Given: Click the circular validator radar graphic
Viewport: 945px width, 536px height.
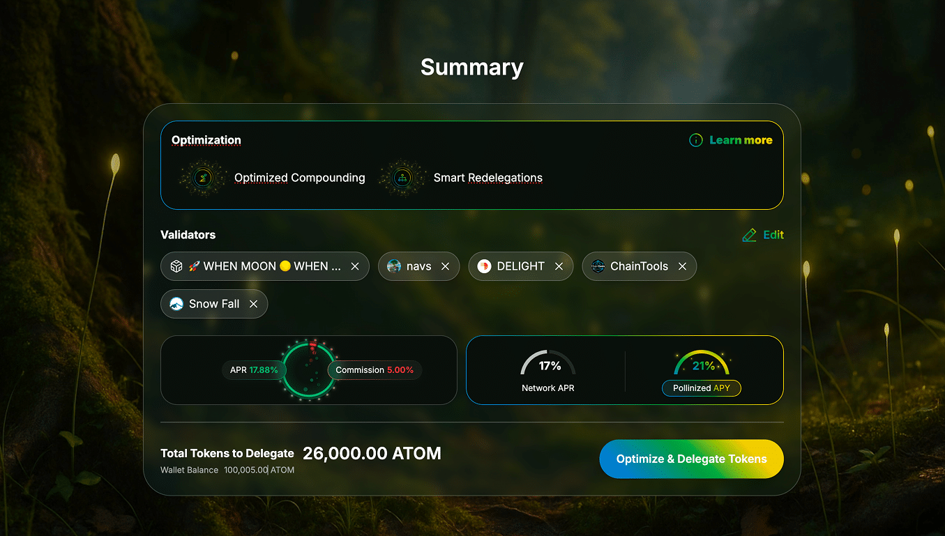Looking at the screenshot, I should coord(308,370).
